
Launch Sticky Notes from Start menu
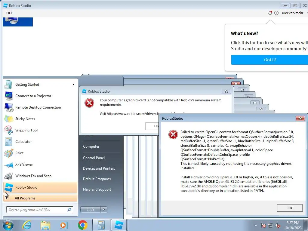40,119
